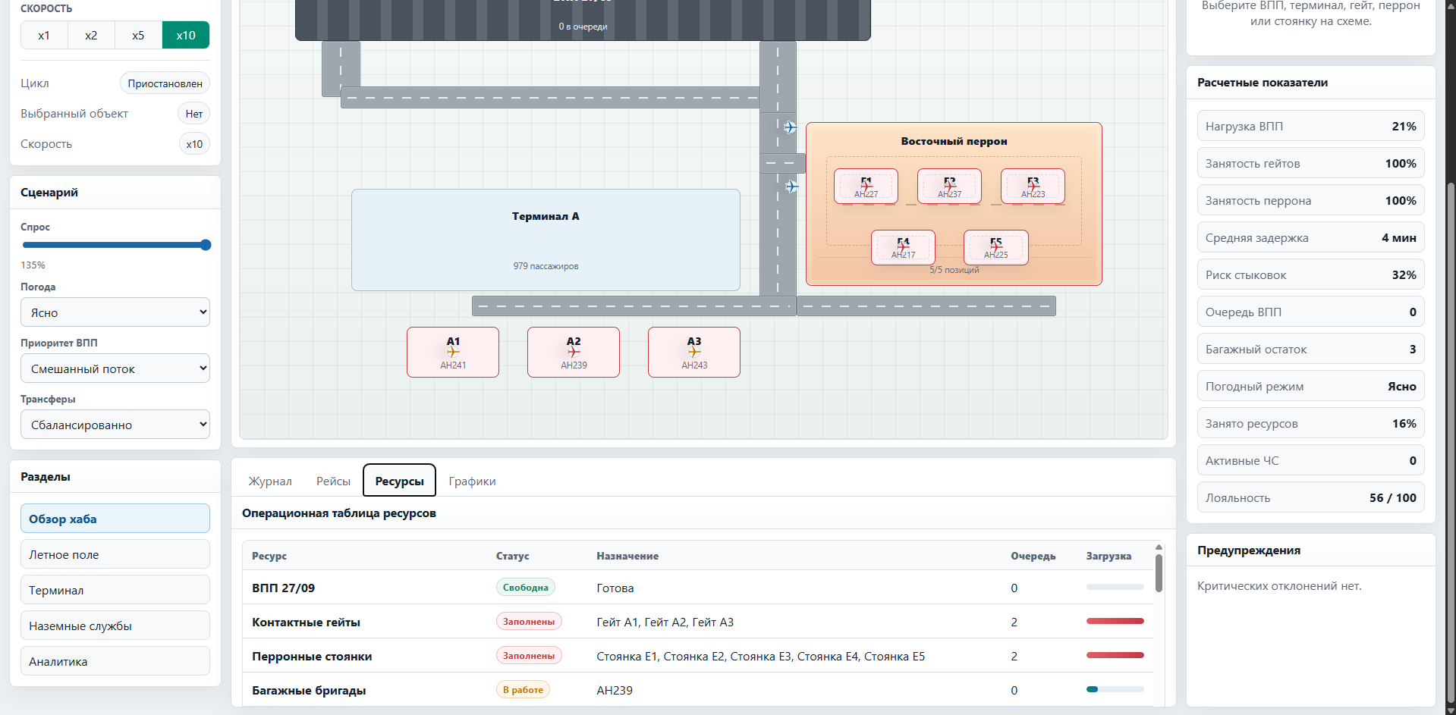Click the upper taxiing plane on the taxiway

point(790,127)
